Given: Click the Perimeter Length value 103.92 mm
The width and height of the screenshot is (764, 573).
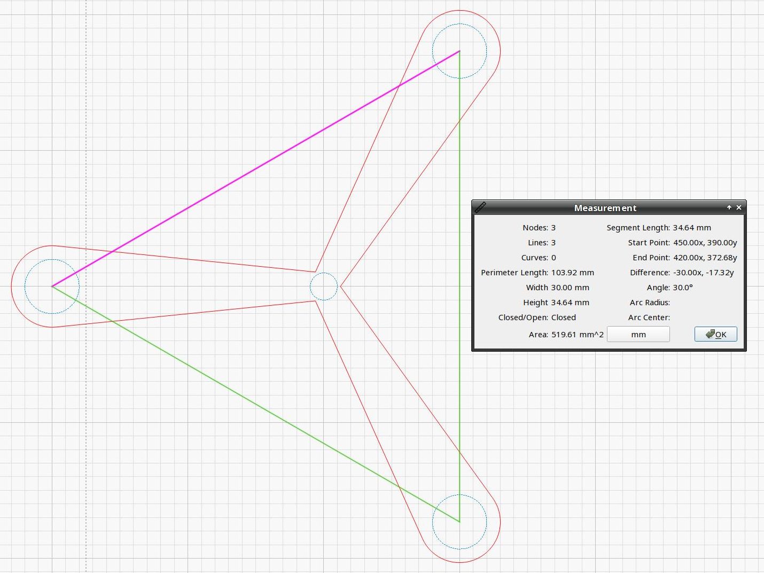Looking at the screenshot, I should pyautogui.click(x=572, y=273).
